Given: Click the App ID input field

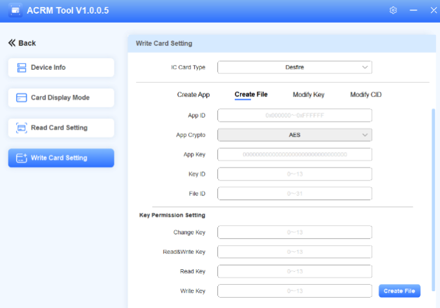Looking at the screenshot, I should (x=294, y=115).
